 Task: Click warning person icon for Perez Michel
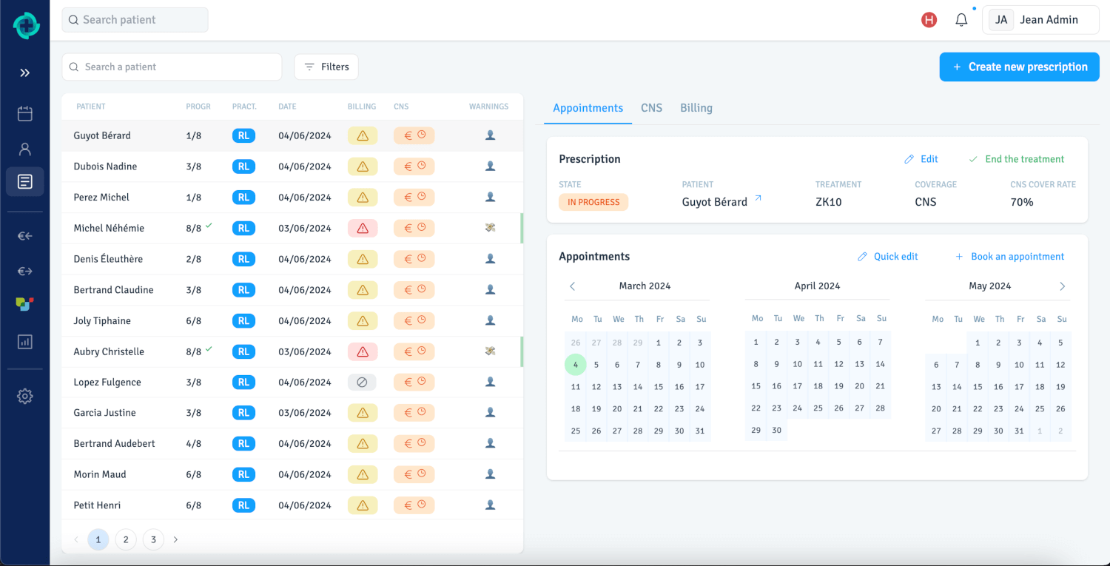point(490,198)
